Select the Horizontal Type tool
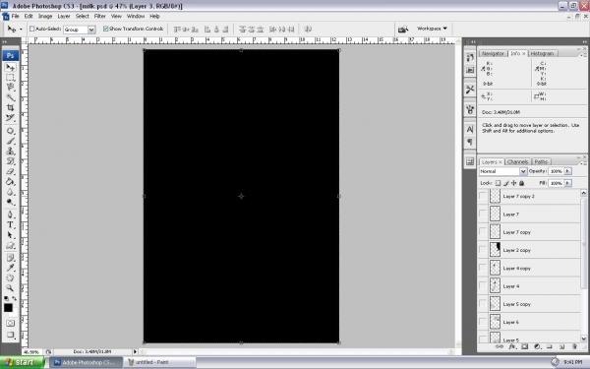 [x=10, y=225]
